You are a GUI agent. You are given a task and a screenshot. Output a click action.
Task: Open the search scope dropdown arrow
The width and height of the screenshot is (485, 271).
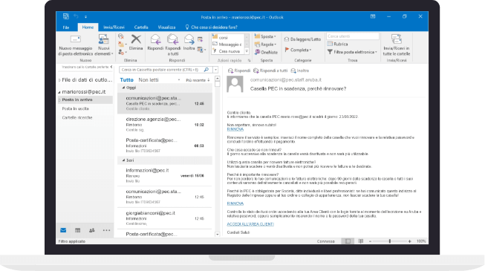[x=215, y=70]
